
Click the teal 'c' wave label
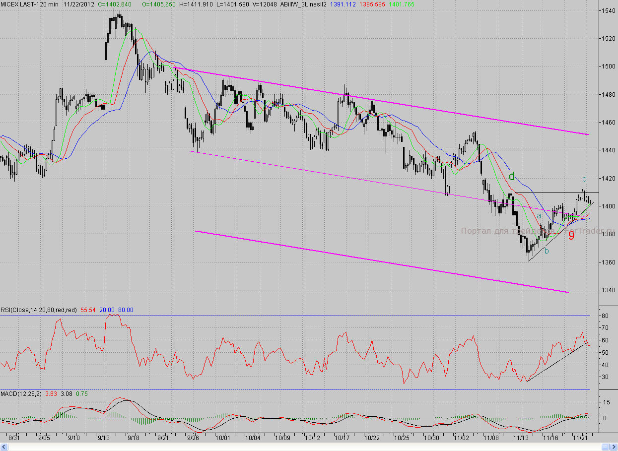point(584,179)
